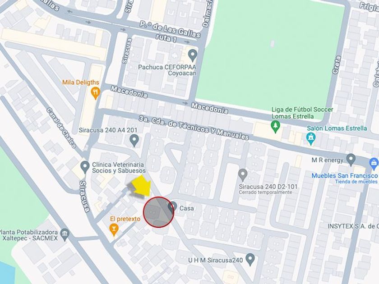
Task: Select the Mila Deligths text label
Action: [81, 82]
